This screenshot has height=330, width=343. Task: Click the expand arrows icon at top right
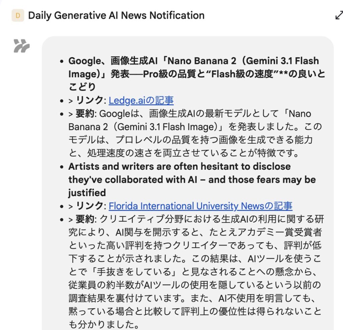(339, 16)
